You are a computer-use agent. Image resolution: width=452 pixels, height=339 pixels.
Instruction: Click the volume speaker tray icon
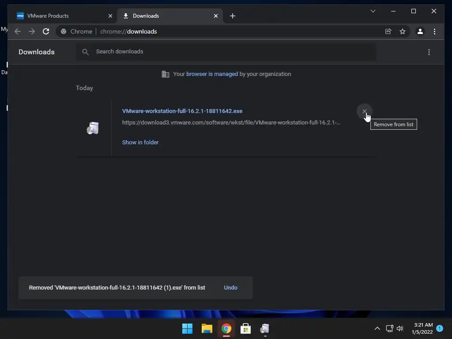(400, 328)
